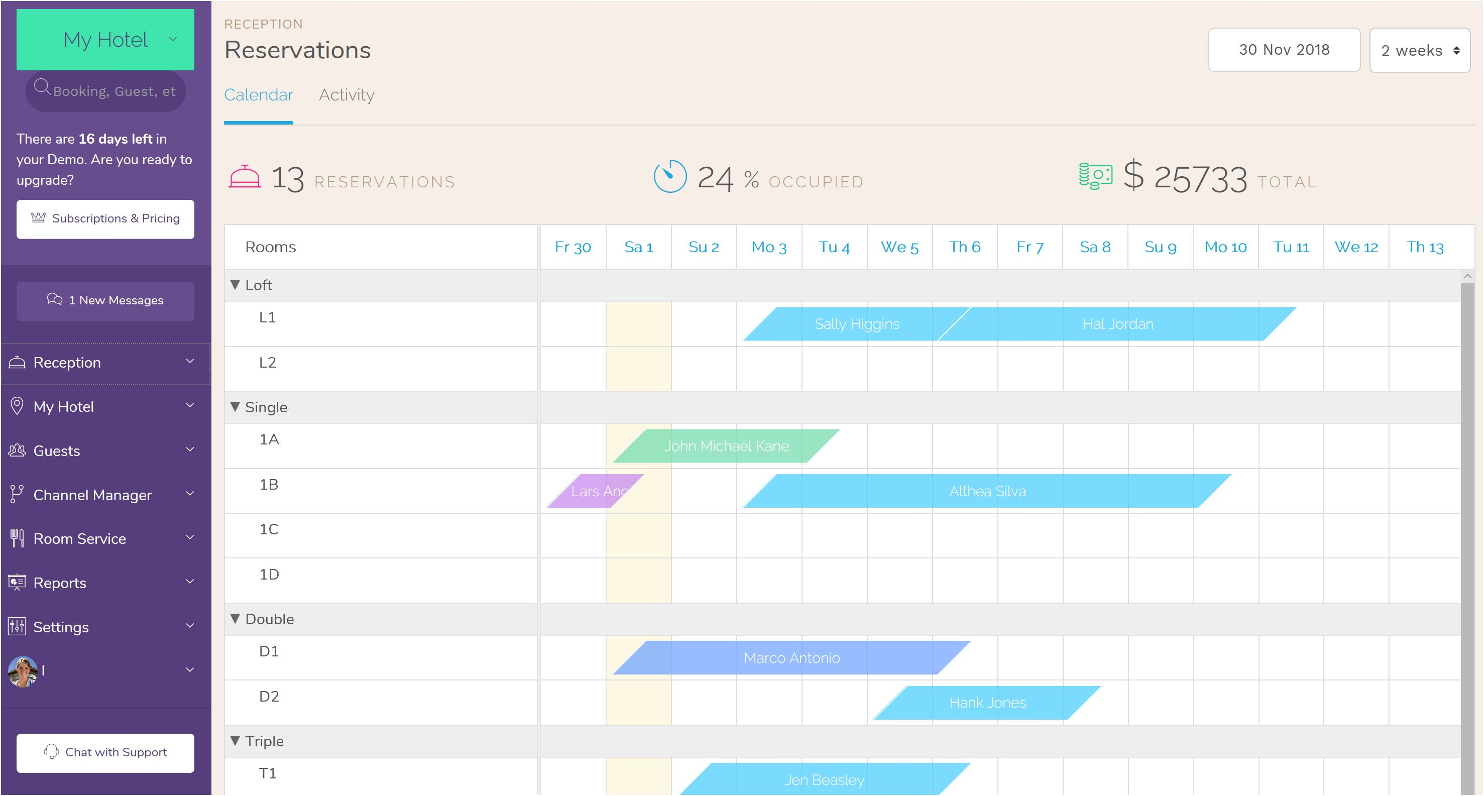Select the Calendar tab
The height and width of the screenshot is (796, 1484).
[x=258, y=94]
